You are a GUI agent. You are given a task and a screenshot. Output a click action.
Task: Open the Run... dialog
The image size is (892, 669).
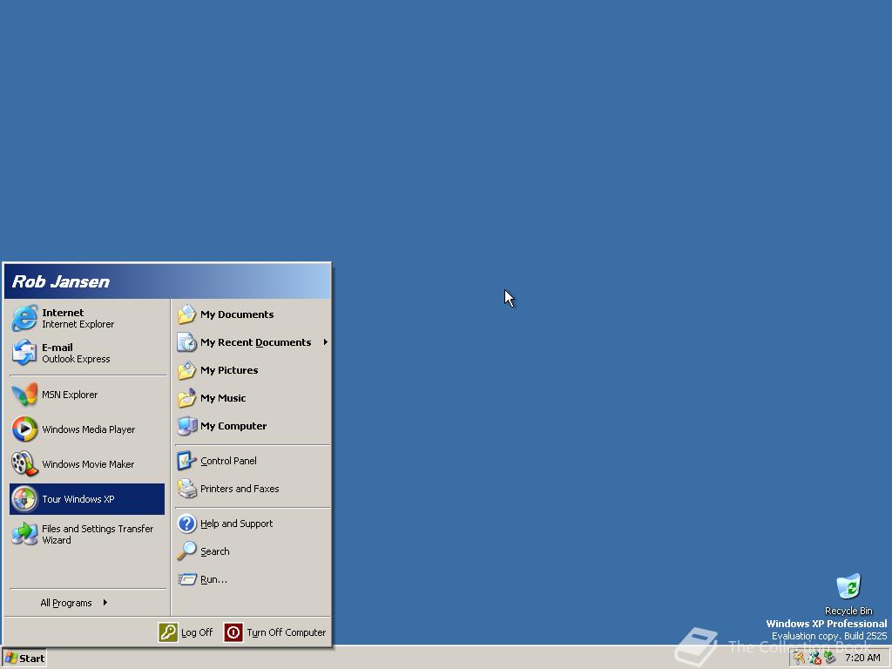pos(253,579)
